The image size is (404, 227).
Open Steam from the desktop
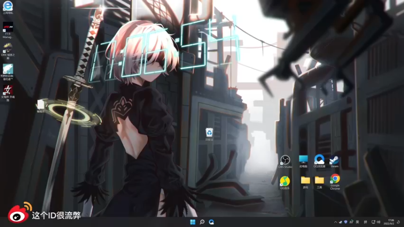pyautogui.click(x=334, y=161)
